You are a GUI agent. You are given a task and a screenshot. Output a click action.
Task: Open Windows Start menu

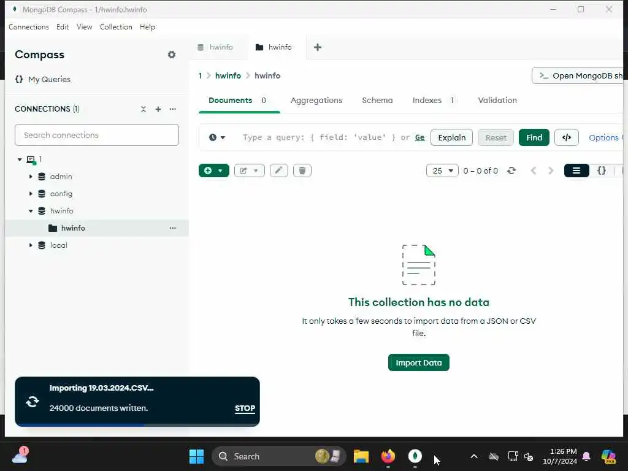click(x=196, y=456)
